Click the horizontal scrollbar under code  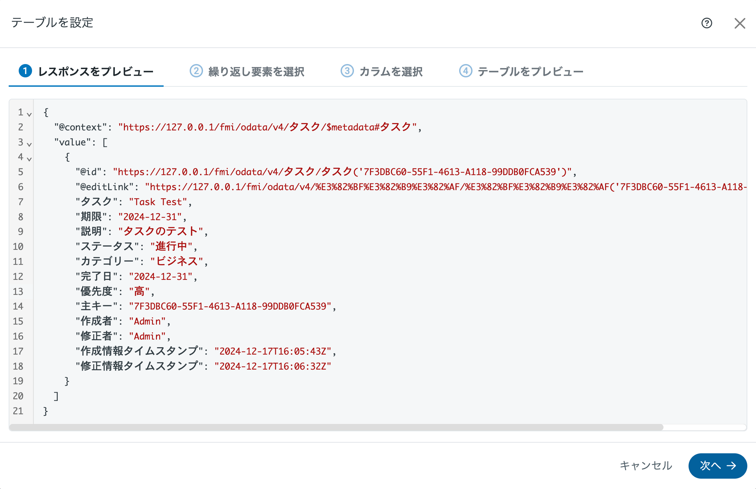pyautogui.click(x=336, y=427)
